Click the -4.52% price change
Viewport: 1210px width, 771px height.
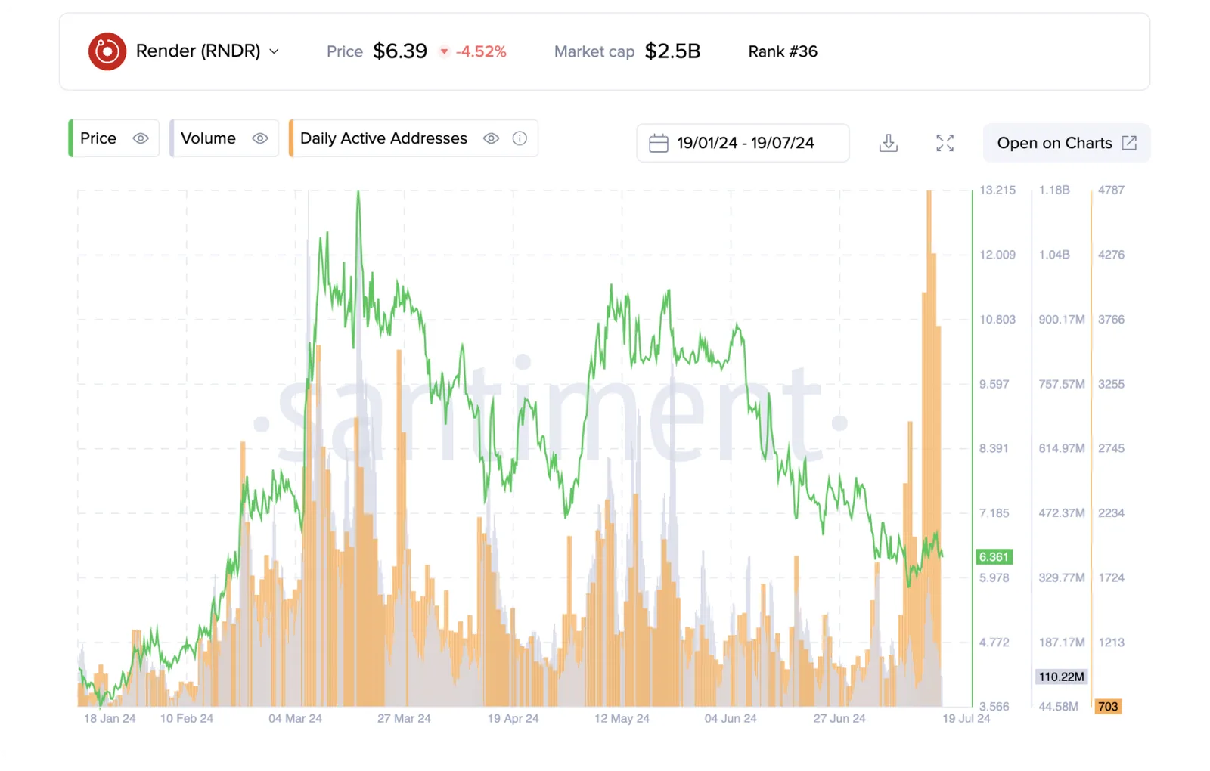point(481,52)
